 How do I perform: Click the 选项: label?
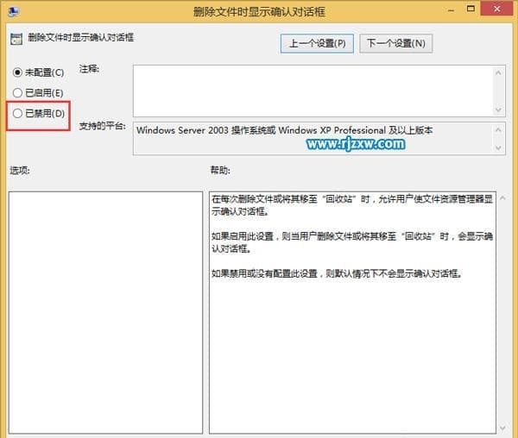click(x=20, y=171)
